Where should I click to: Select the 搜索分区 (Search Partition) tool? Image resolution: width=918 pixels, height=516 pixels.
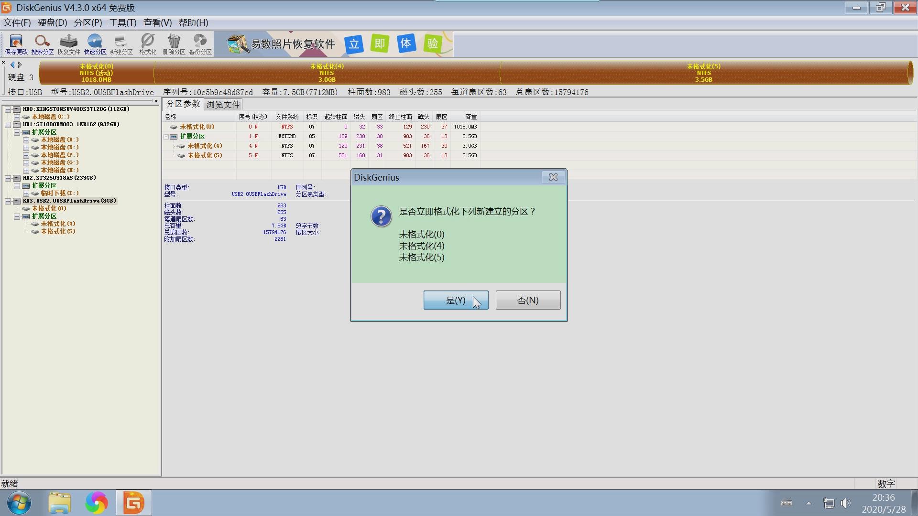pyautogui.click(x=42, y=43)
